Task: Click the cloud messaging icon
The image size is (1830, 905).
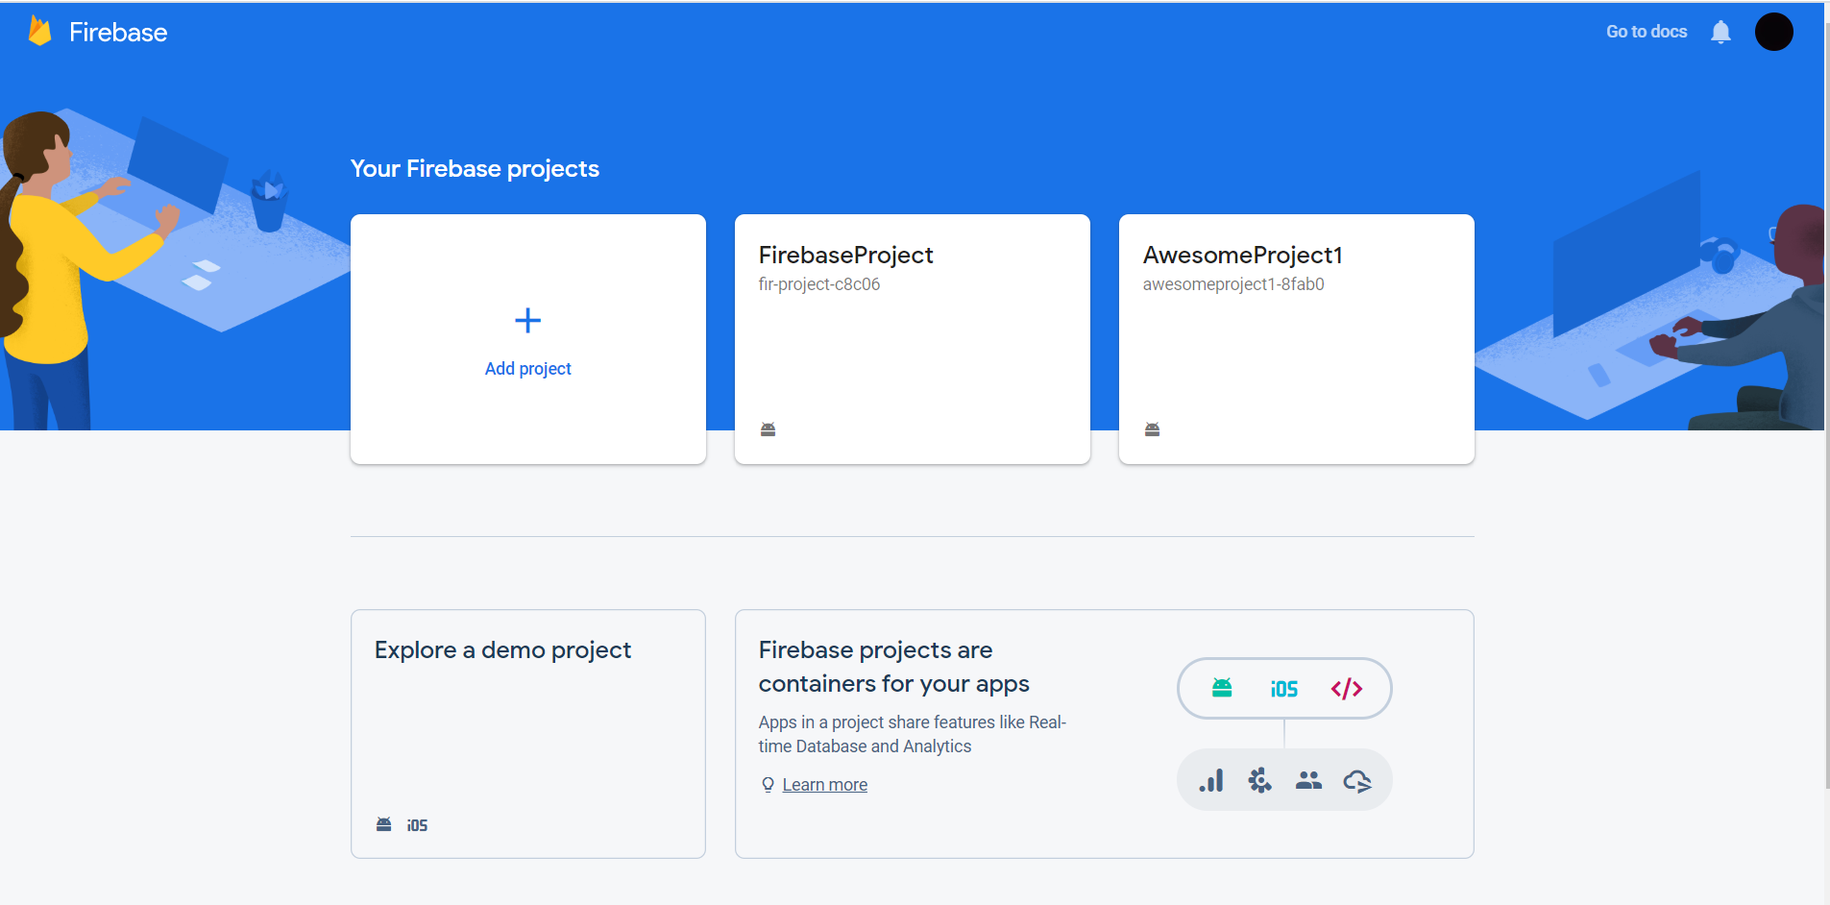Action: point(1357,781)
